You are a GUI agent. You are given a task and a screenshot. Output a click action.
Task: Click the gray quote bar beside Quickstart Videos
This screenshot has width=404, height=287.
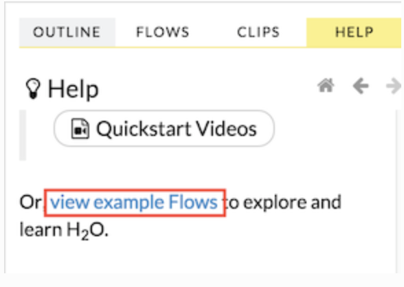23,135
